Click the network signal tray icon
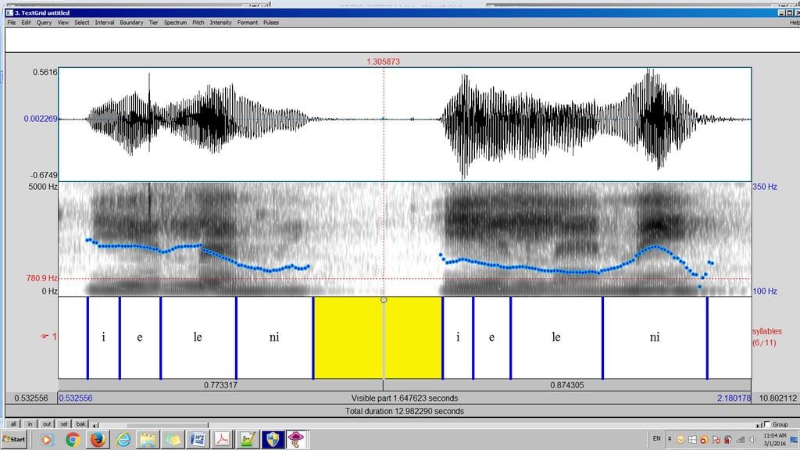The image size is (800, 450). (741, 439)
